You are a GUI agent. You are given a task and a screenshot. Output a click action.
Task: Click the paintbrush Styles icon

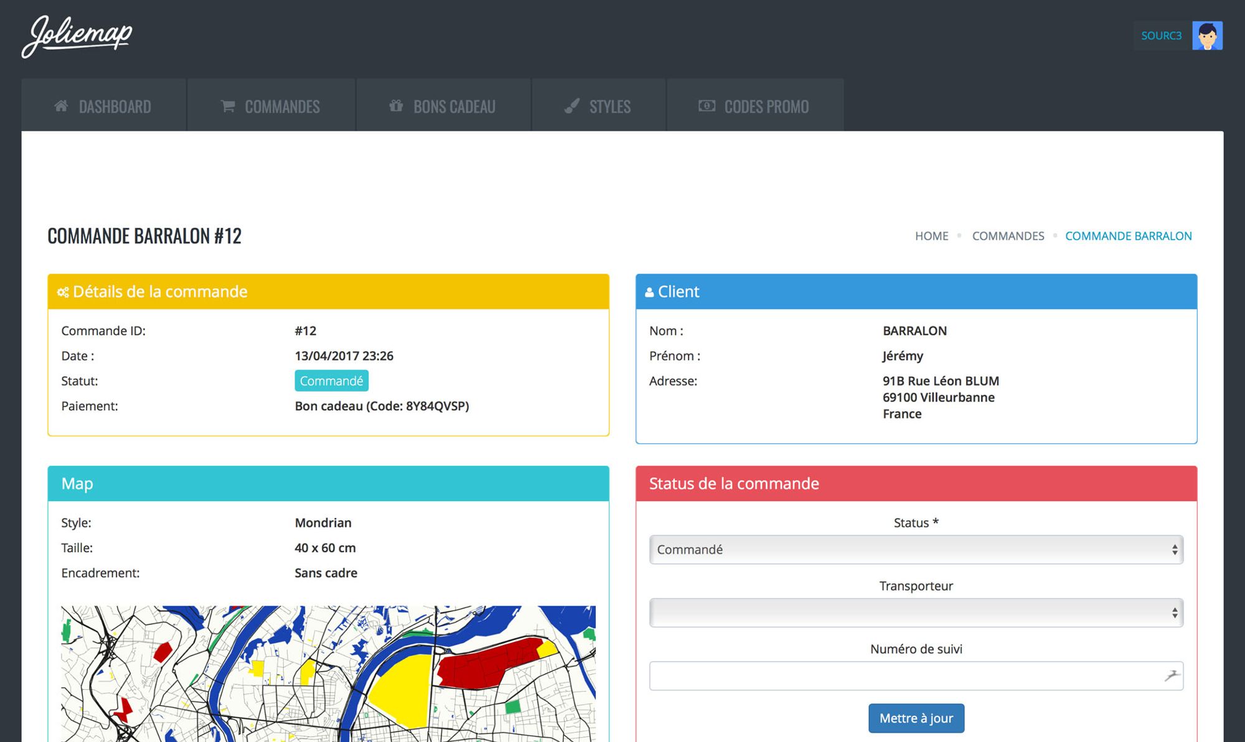click(x=571, y=106)
